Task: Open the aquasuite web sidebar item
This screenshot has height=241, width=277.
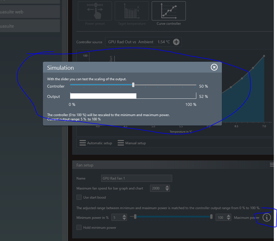Action: (30, 12)
